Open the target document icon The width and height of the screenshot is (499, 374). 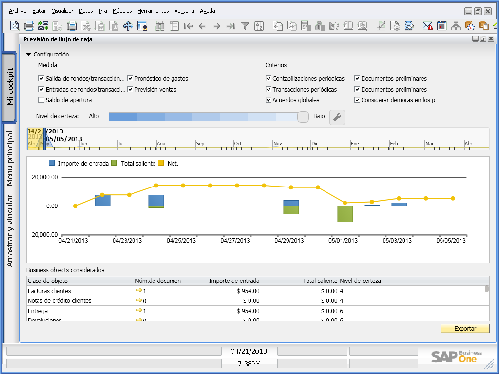[292, 26]
